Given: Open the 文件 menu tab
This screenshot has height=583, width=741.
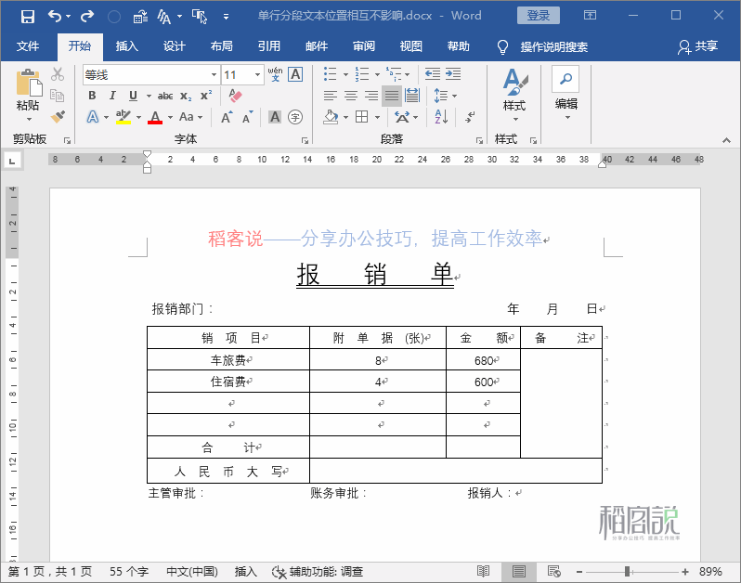Looking at the screenshot, I should click(x=28, y=46).
